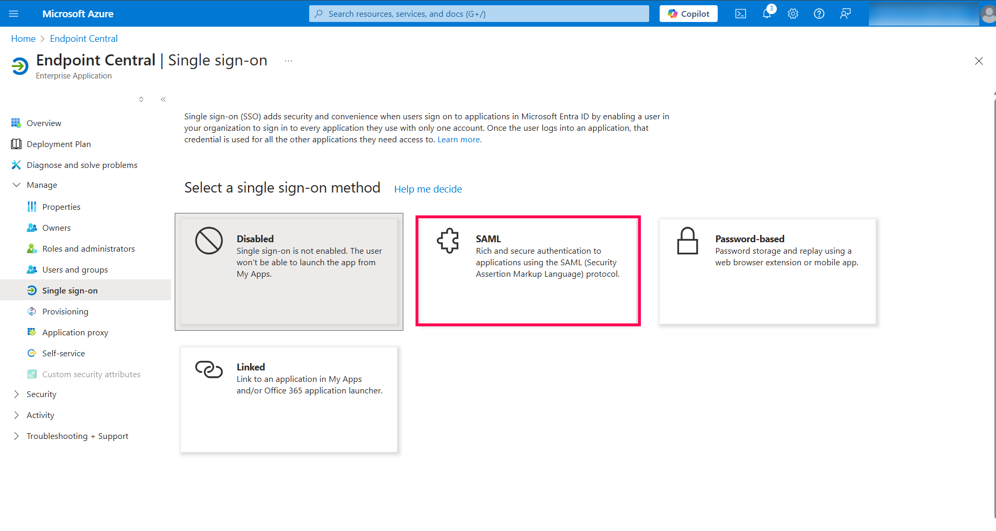Click the Learn more link
Screen dimensions: 996x531
(x=459, y=140)
